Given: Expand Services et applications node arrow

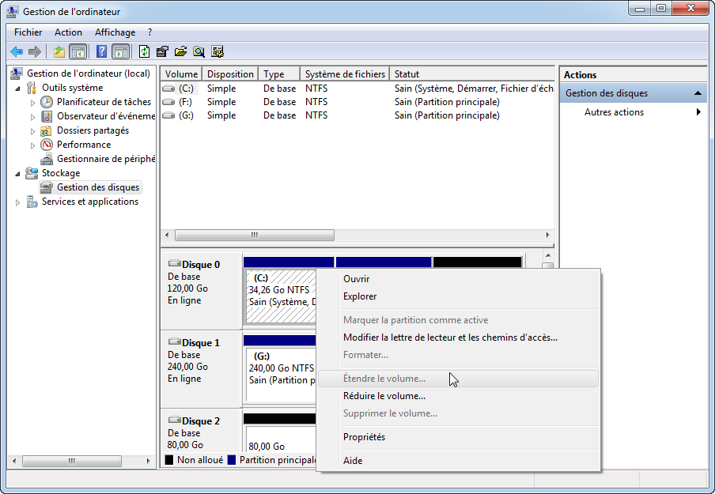Looking at the screenshot, I should click(17, 202).
